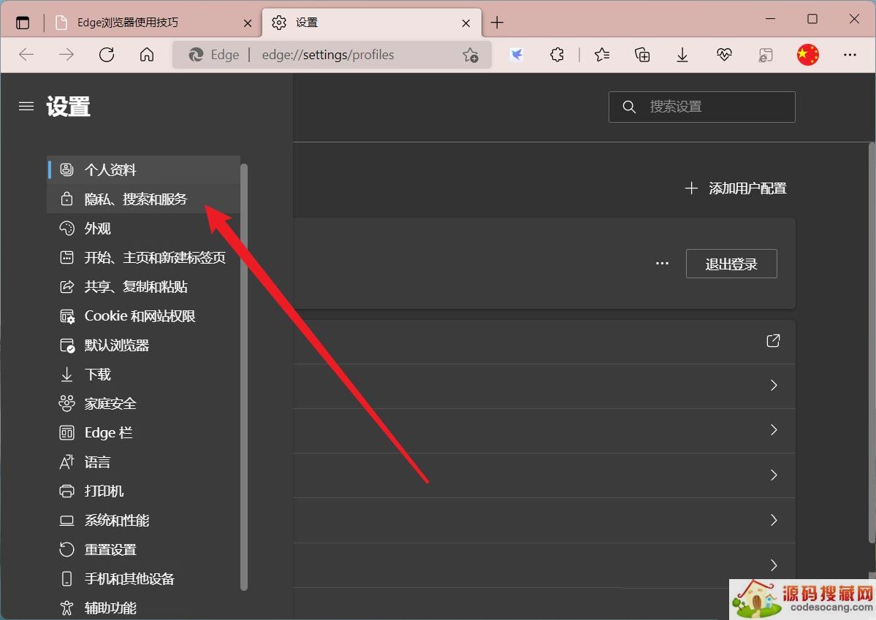Open the Downloads icon in toolbar

pyautogui.click(x=682, y=55)
